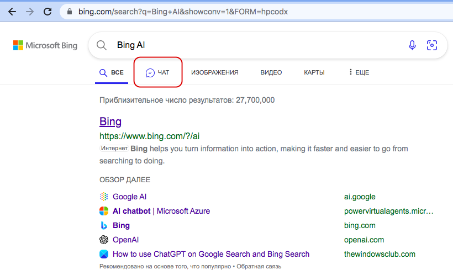Expand the ЕЩЕ more menu

(359, 72)
